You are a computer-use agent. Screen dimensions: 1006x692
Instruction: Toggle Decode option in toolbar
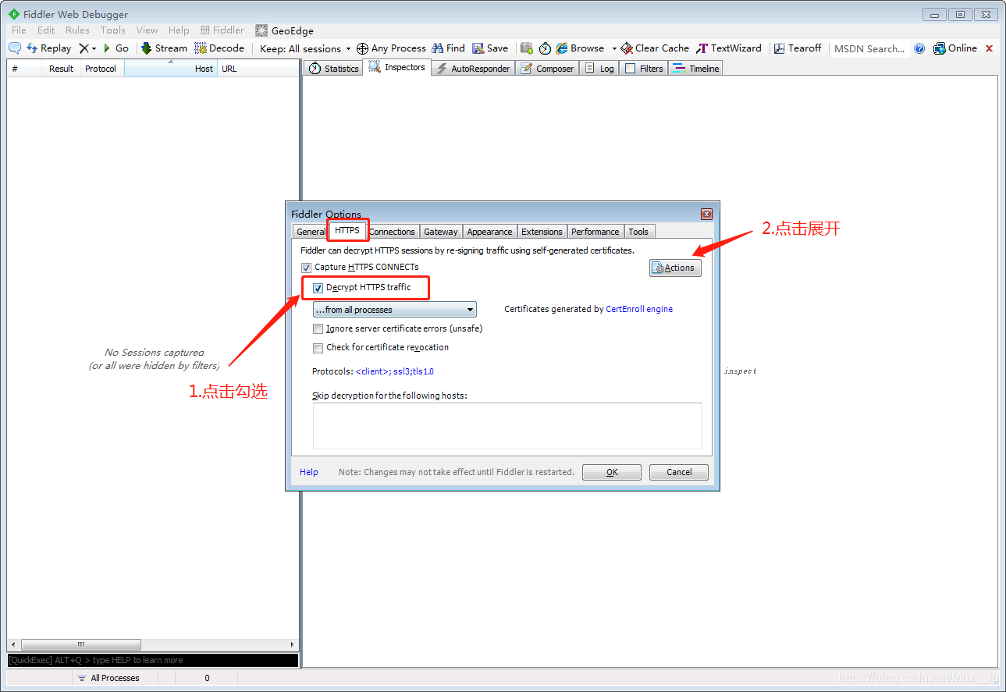[x=219, y=48]
